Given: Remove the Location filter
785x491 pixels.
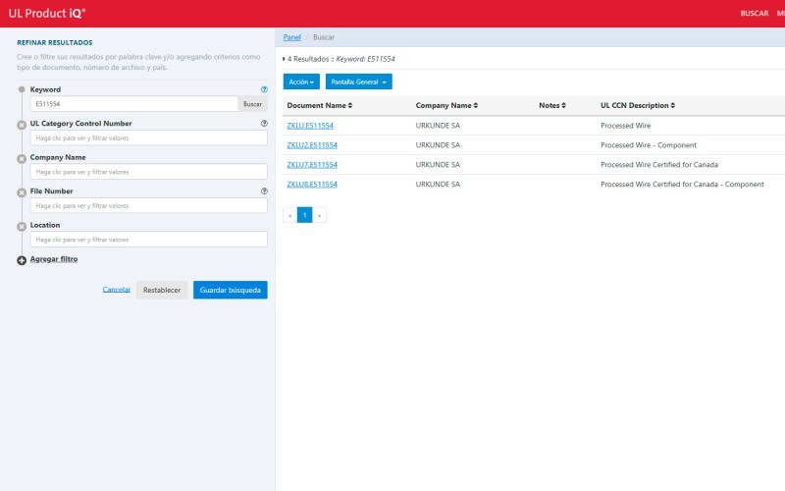Looking at the screenshot, I should click(x=22, y=227).
